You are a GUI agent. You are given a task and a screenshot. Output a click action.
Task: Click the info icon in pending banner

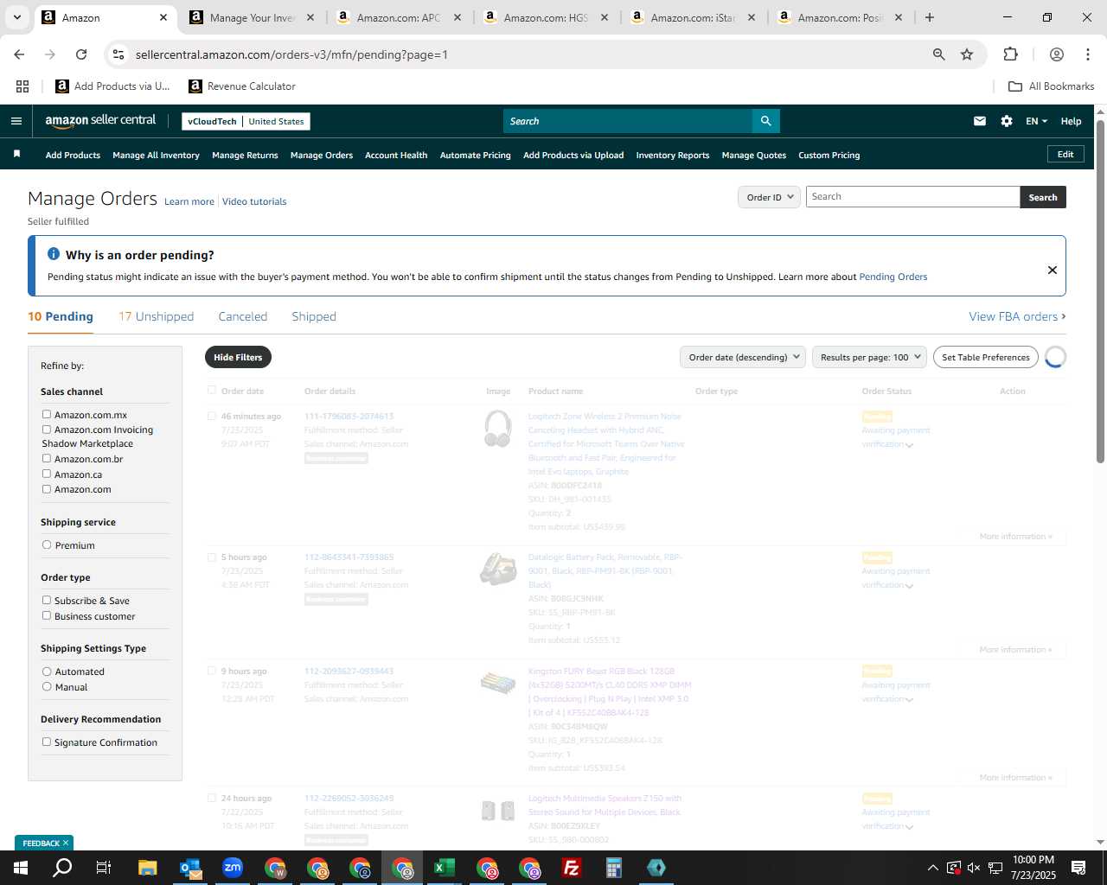[54, 254]
